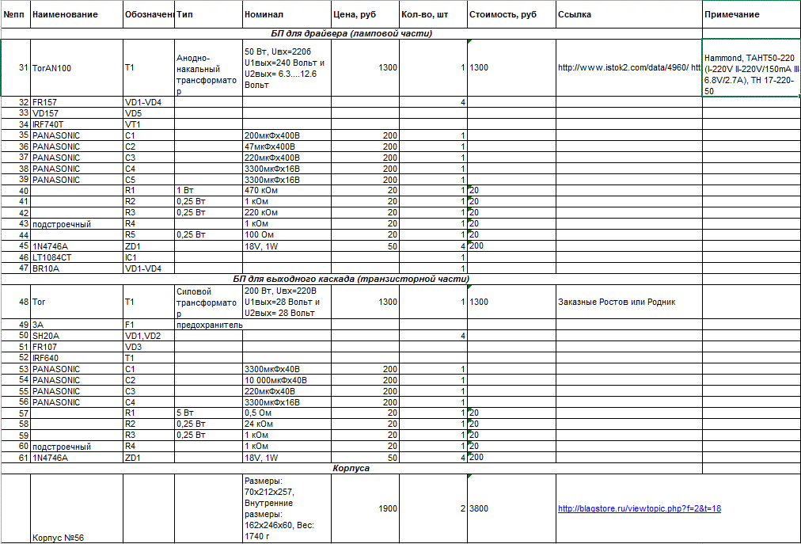The height and width of the screenshot is (544, 801).
Task: Click the 3300мкФх40В value cell
Action: point(287,369)
